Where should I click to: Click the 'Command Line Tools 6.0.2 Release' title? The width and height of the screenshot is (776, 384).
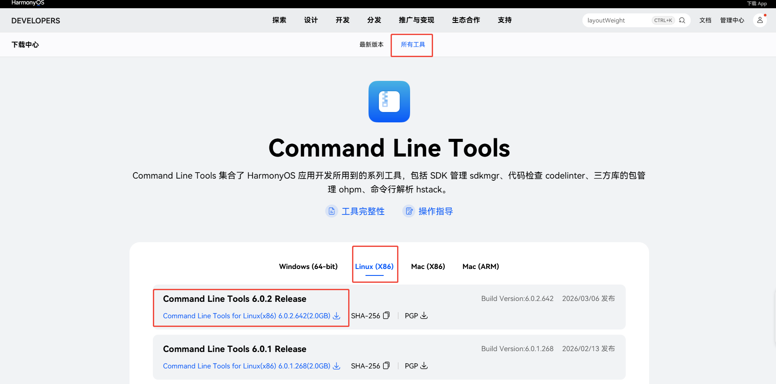pos(235,299)
